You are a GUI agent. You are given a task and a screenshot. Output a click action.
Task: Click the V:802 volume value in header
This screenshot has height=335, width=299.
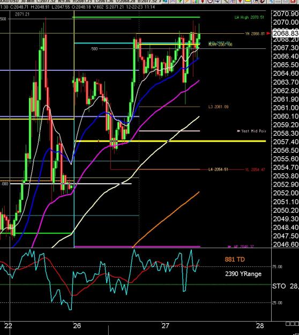98,7
